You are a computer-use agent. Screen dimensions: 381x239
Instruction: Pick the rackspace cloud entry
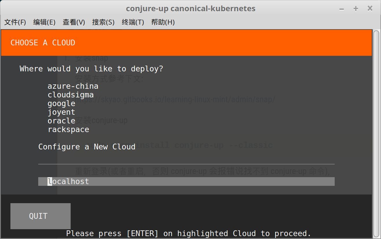coord(68,129)
